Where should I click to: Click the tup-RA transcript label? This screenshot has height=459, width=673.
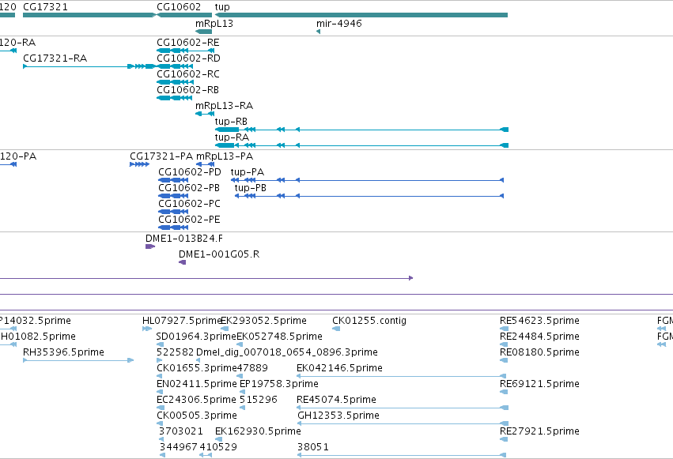(x=232, y=137)
